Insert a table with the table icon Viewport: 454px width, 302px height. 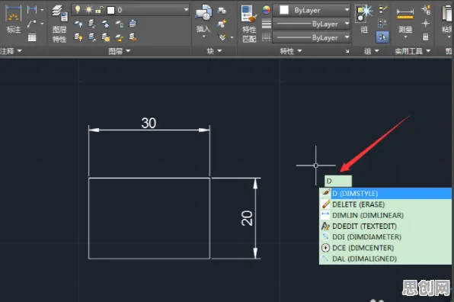(x=32, y=37)
